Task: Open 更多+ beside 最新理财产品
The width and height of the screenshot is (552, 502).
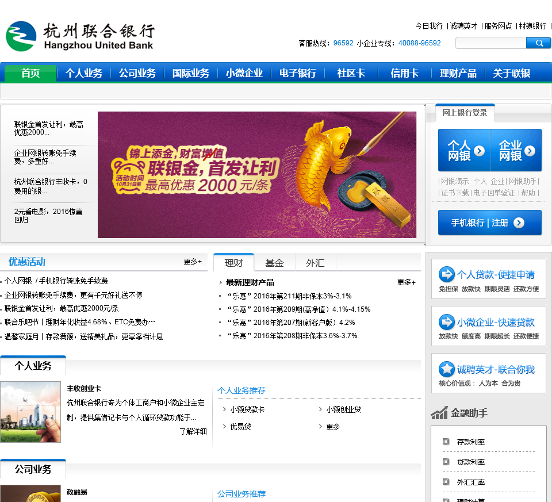Action: pyautogui.click(x=407, y=282)
